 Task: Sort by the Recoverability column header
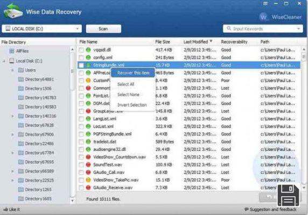pos(234,42)
